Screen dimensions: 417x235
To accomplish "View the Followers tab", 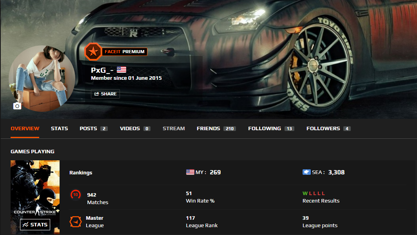I will (x=328, y=129).
